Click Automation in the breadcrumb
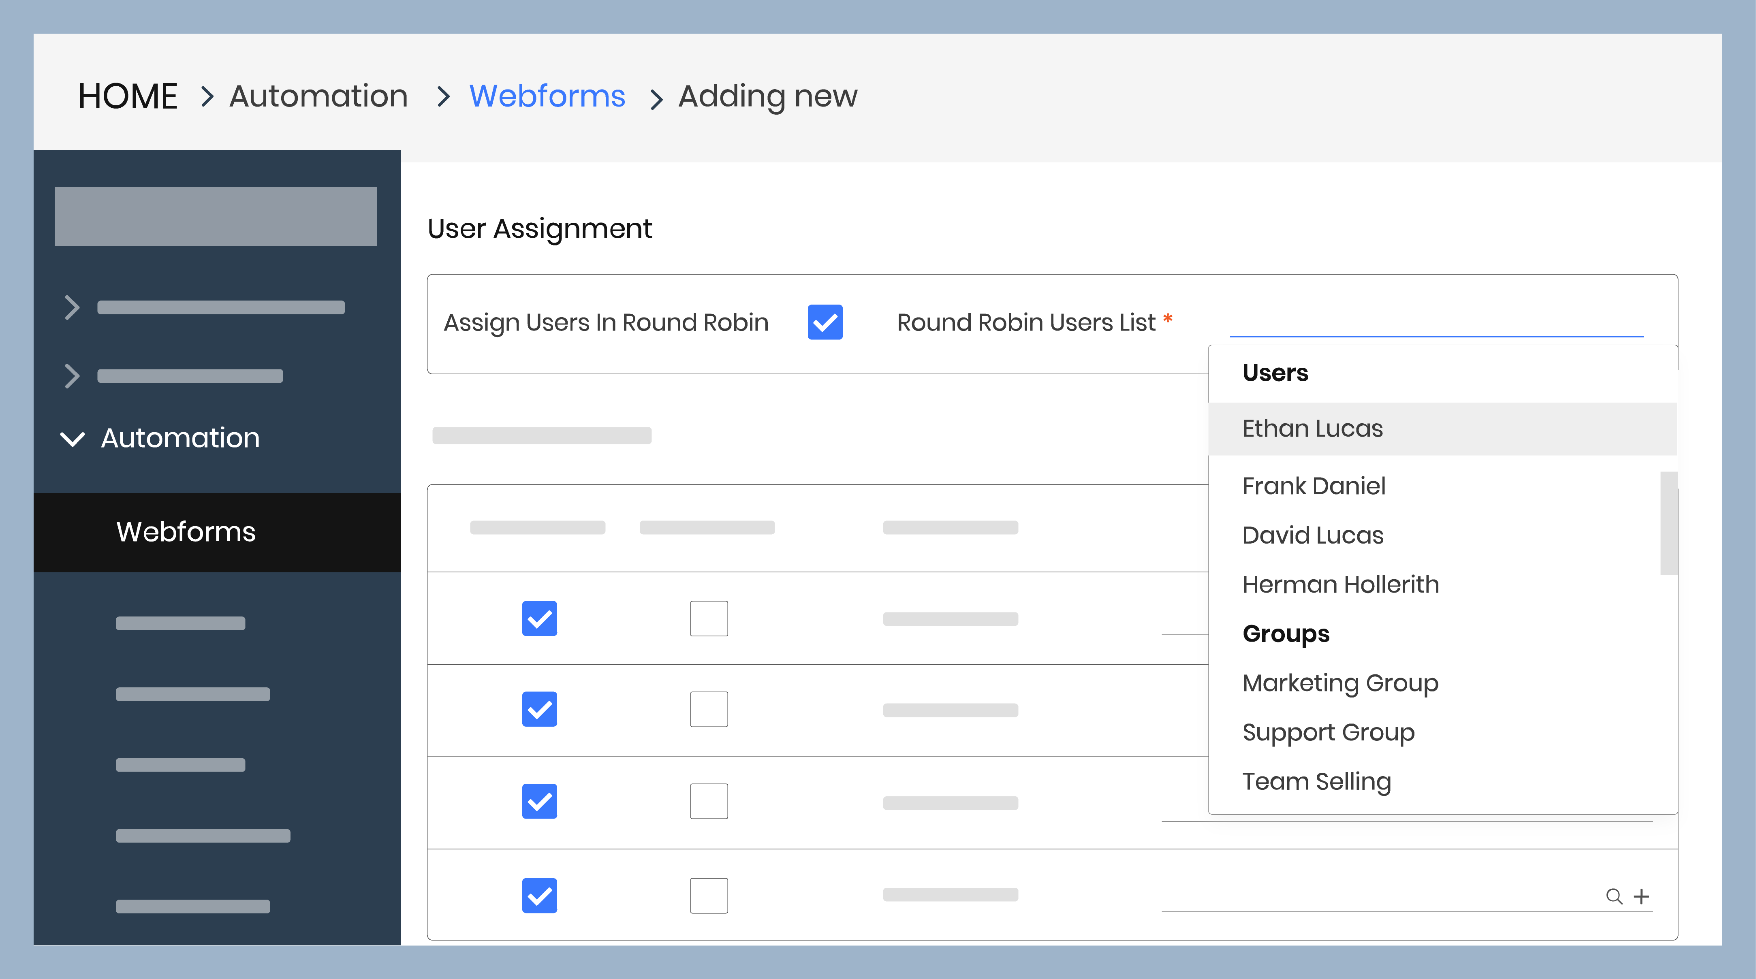Image resolution: width=1756 pixels, height=979 pixels. coord(318,95)
